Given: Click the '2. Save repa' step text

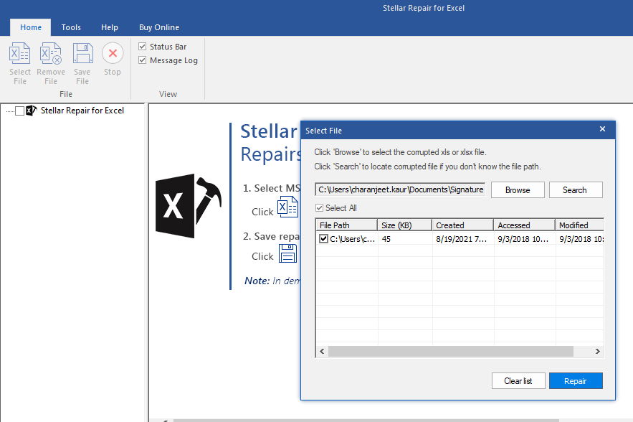Looking at the screenshot, I should (x=271, y=236).
